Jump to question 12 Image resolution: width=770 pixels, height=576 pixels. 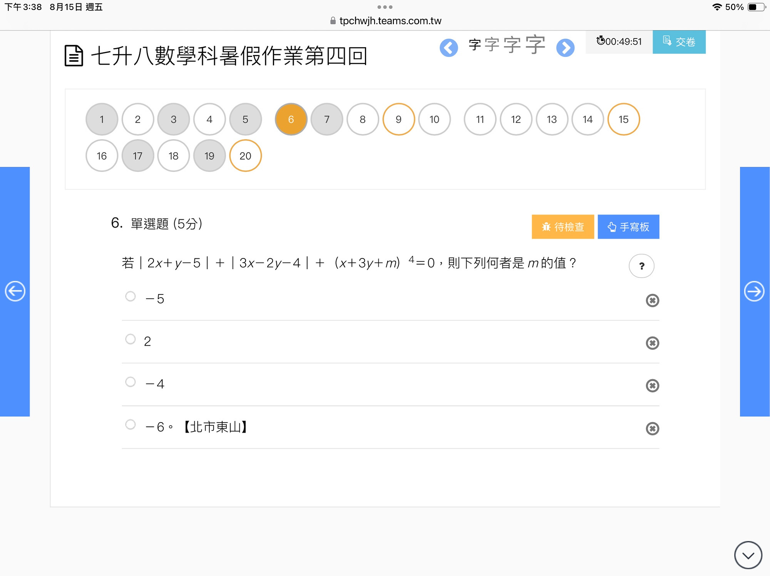click(516, 119)
